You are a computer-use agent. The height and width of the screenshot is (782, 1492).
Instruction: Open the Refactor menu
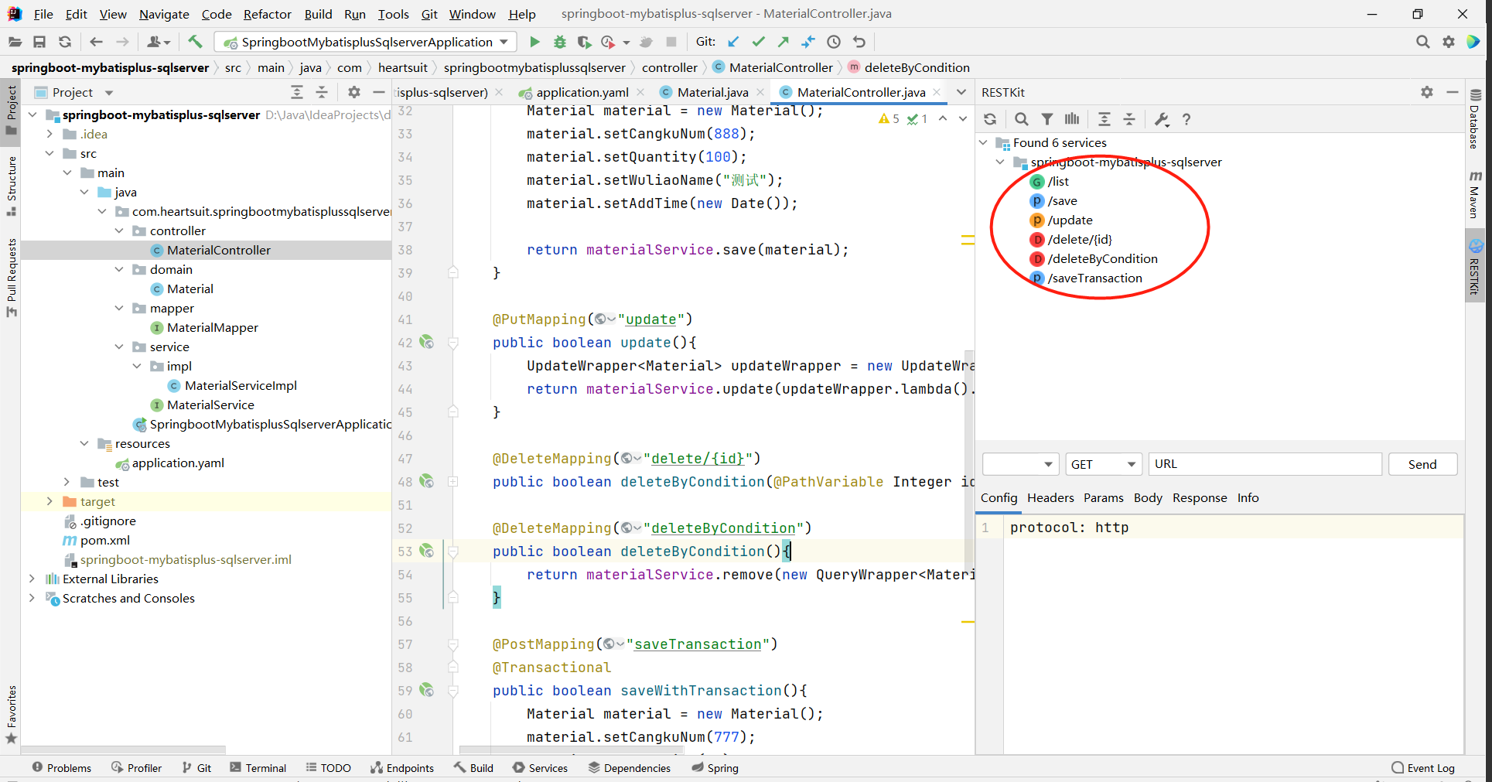267,14
